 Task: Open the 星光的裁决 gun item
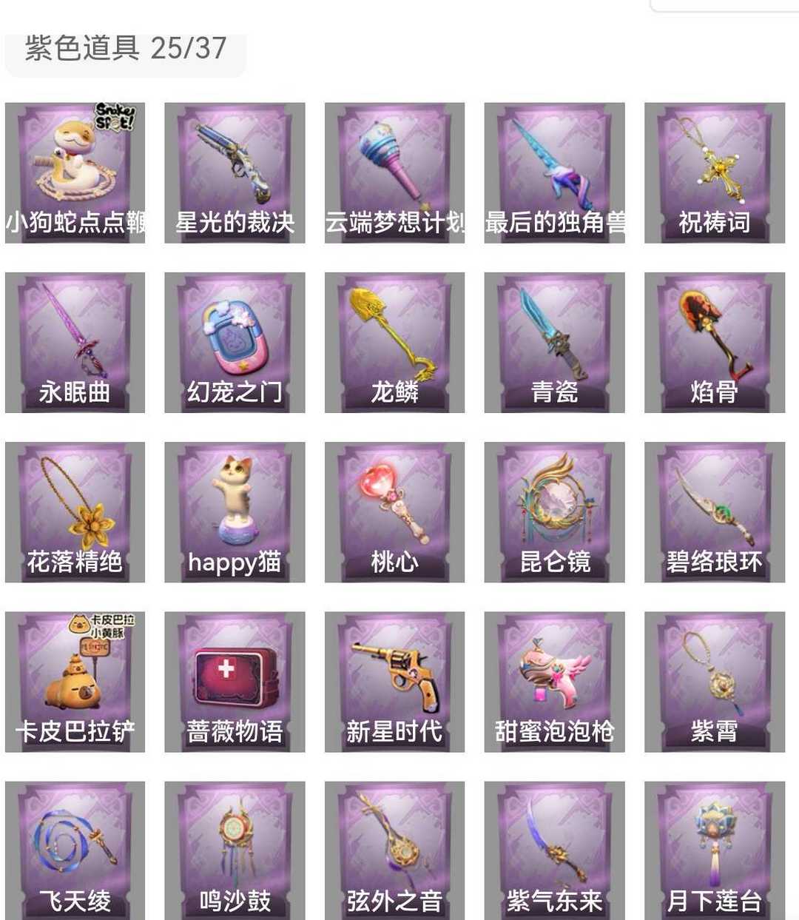coord(235,172)
